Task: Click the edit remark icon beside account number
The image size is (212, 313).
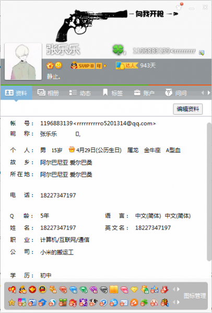Action: click(202, 53)
